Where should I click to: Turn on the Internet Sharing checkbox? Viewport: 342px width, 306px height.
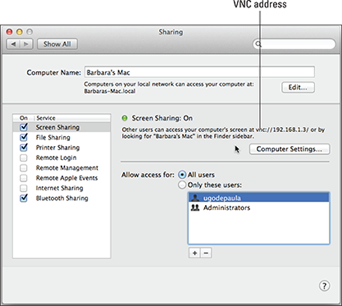point(24,188)
